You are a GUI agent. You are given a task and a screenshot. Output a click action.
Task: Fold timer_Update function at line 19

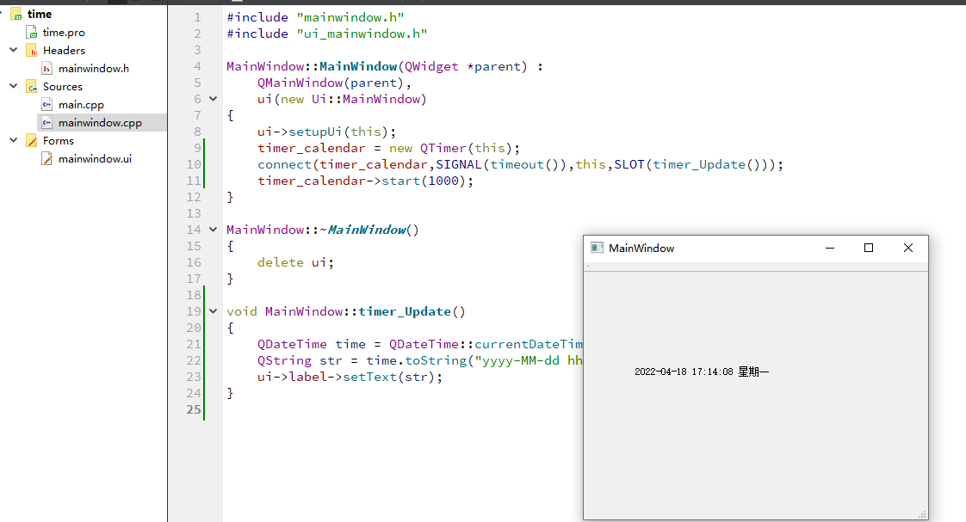tap(214, 311)
